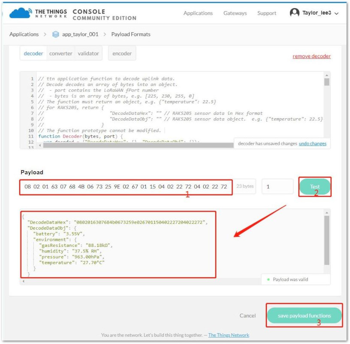Click code line 1 comment text
The width and height of the screenshot is (350, 344).
coord(106,79)
